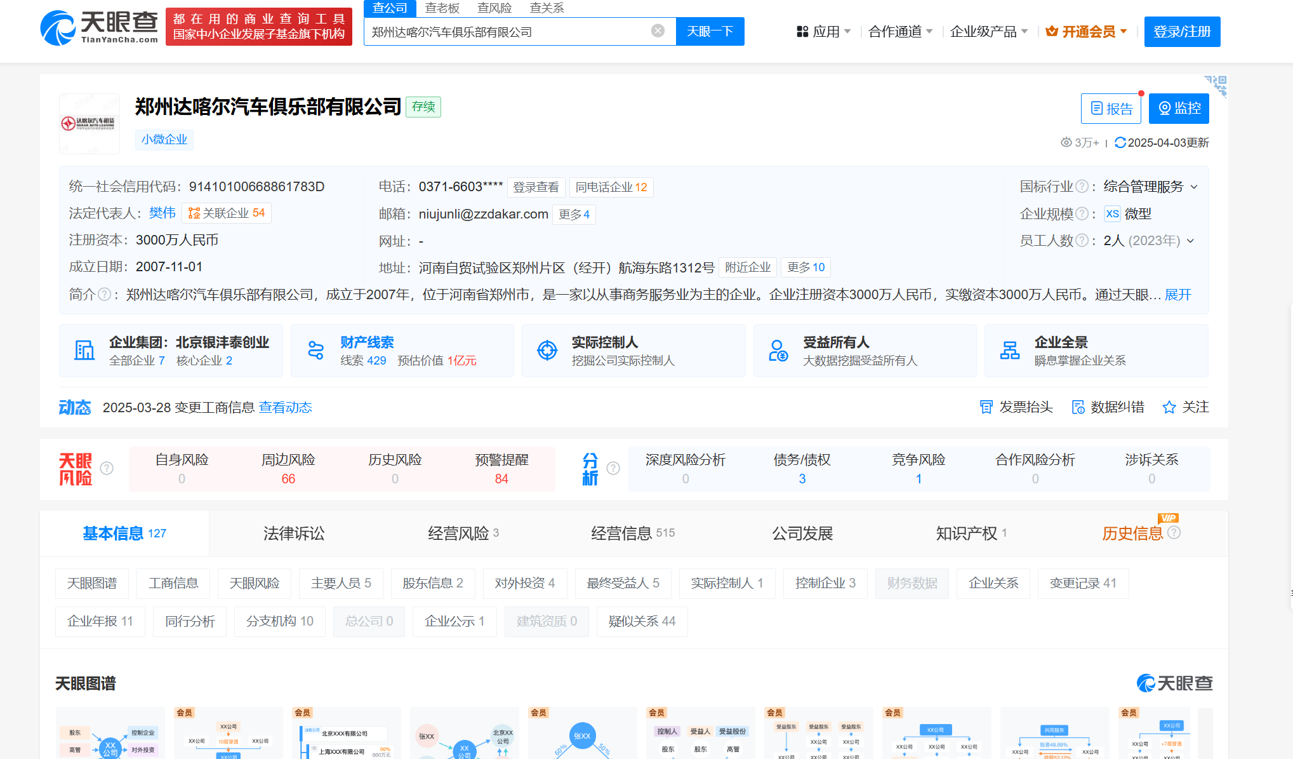
Task: Select the 股东信息 2 sub-tab
Action: pyautogui.click(x=433, y=583)
